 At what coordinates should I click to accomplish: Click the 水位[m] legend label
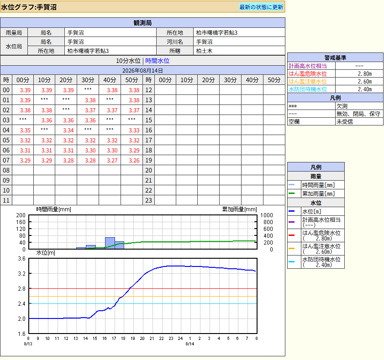311,211
